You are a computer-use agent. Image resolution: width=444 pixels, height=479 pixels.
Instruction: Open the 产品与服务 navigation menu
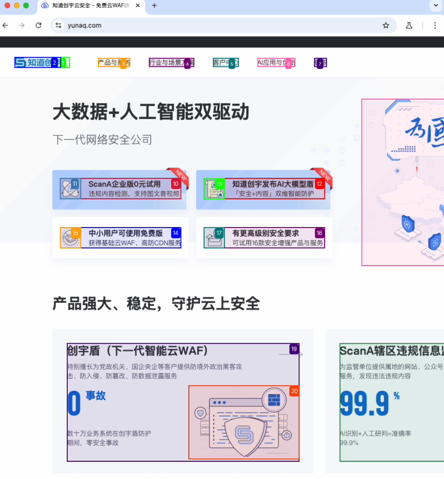[x=114, y=63]
